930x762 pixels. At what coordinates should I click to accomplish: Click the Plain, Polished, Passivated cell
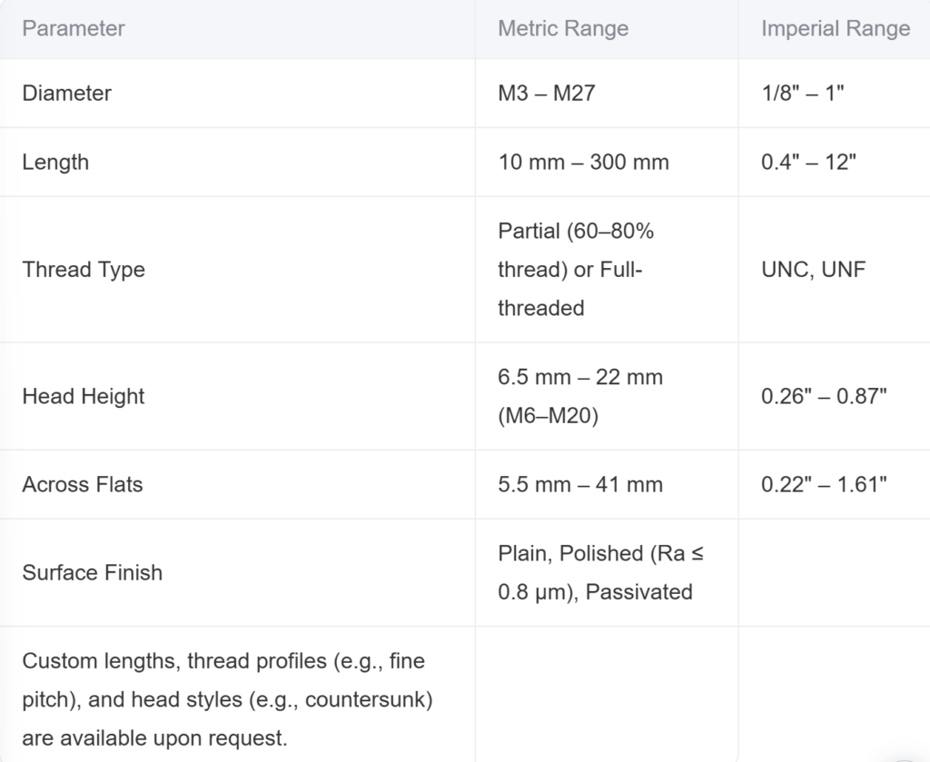[x=600, y=572]
